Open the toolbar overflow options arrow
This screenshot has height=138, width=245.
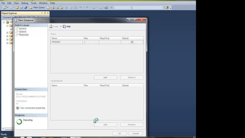[170, 8]
